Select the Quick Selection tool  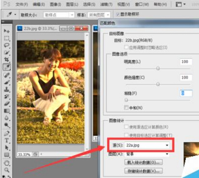point(7,52)
